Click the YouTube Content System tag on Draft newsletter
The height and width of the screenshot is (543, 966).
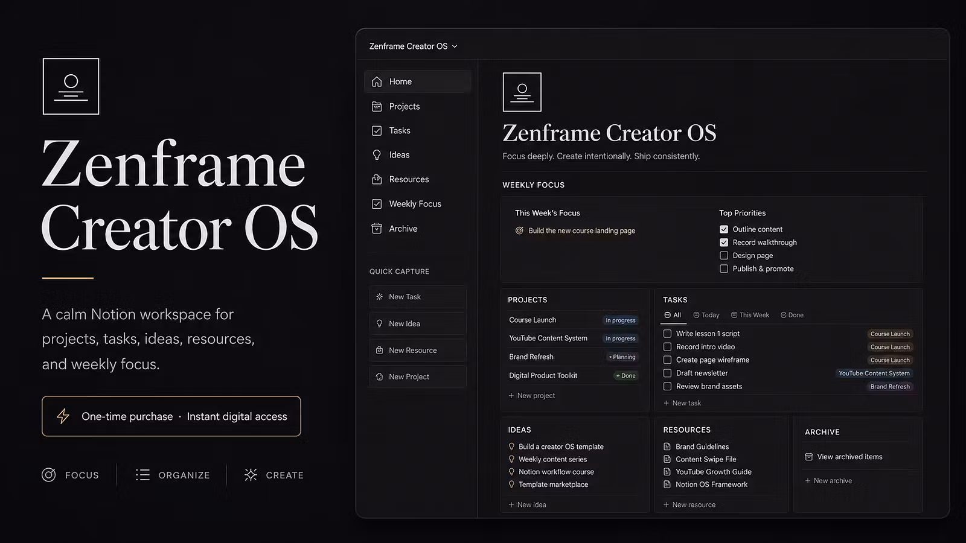point(874,373)
